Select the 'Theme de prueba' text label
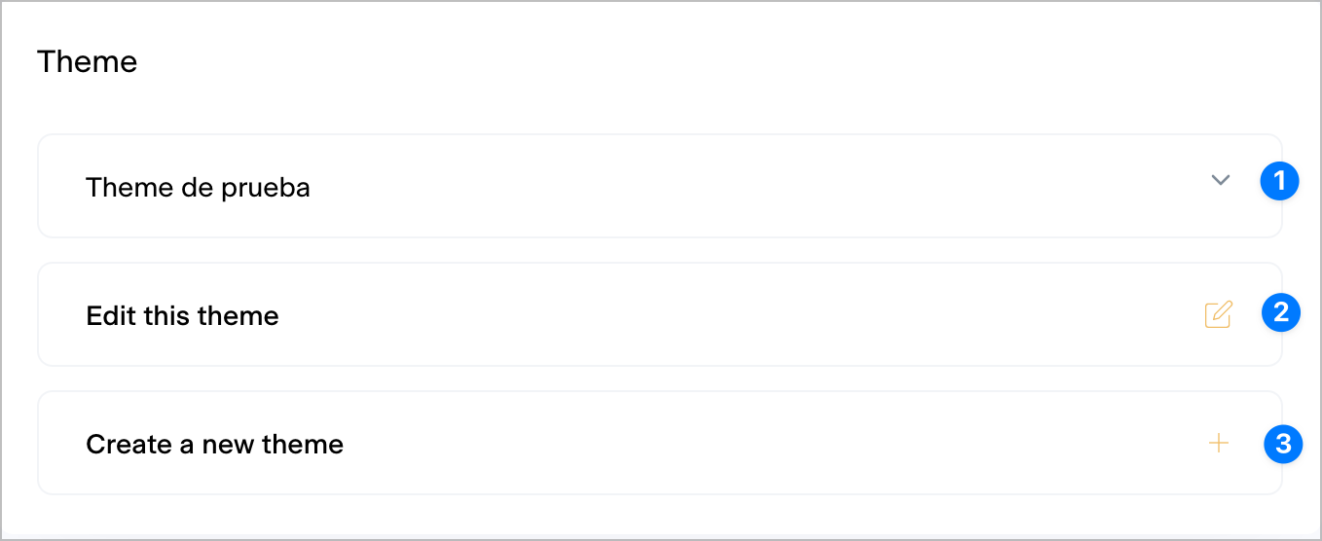The height and width of the screenshot is (541, 1322). (x=198, y=187)
